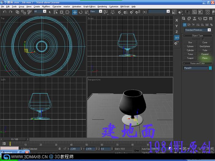Click the Teapot primitive button
This screenshot has width=215, height=161.
click(x=190, y=58)
